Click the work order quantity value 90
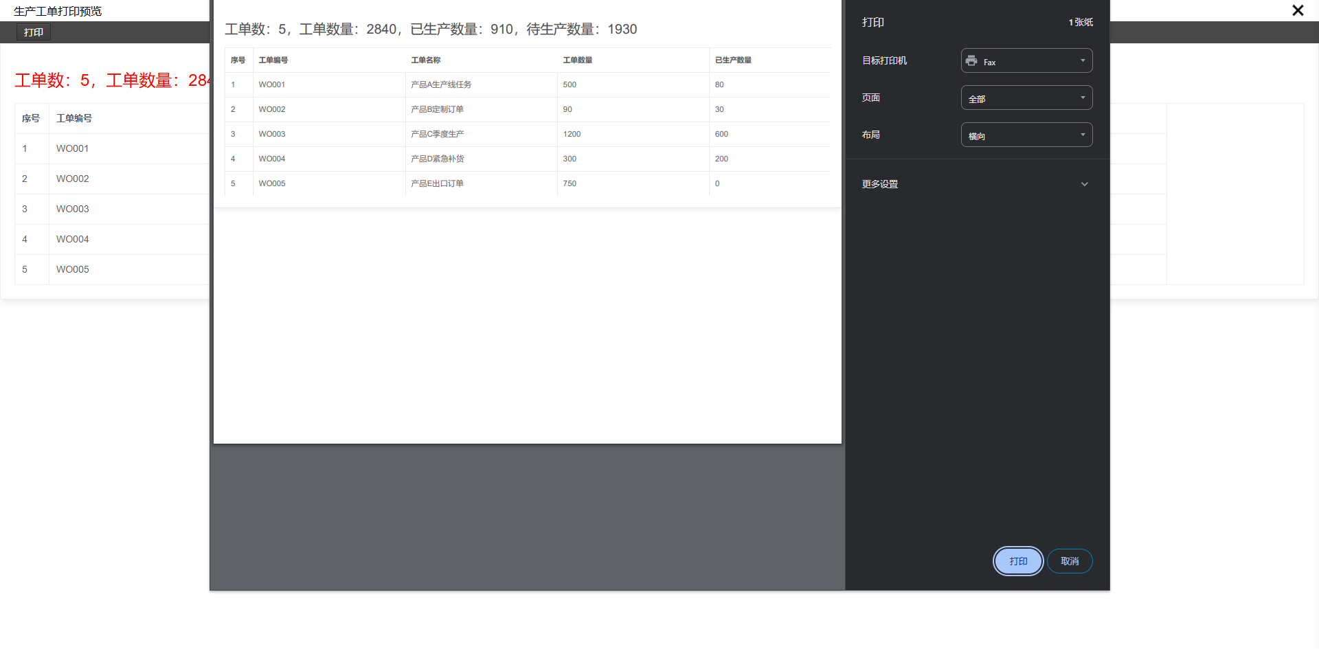The image size is (1319, 649). pyautogui.click(x=567, y=109)
